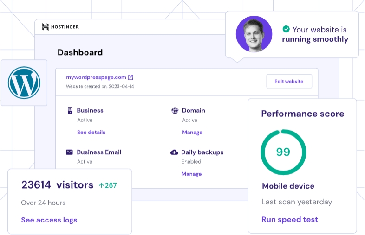This screenshot has width=365, height=235.
Task: Open See access logs link
Action: [x=49, y=220]
